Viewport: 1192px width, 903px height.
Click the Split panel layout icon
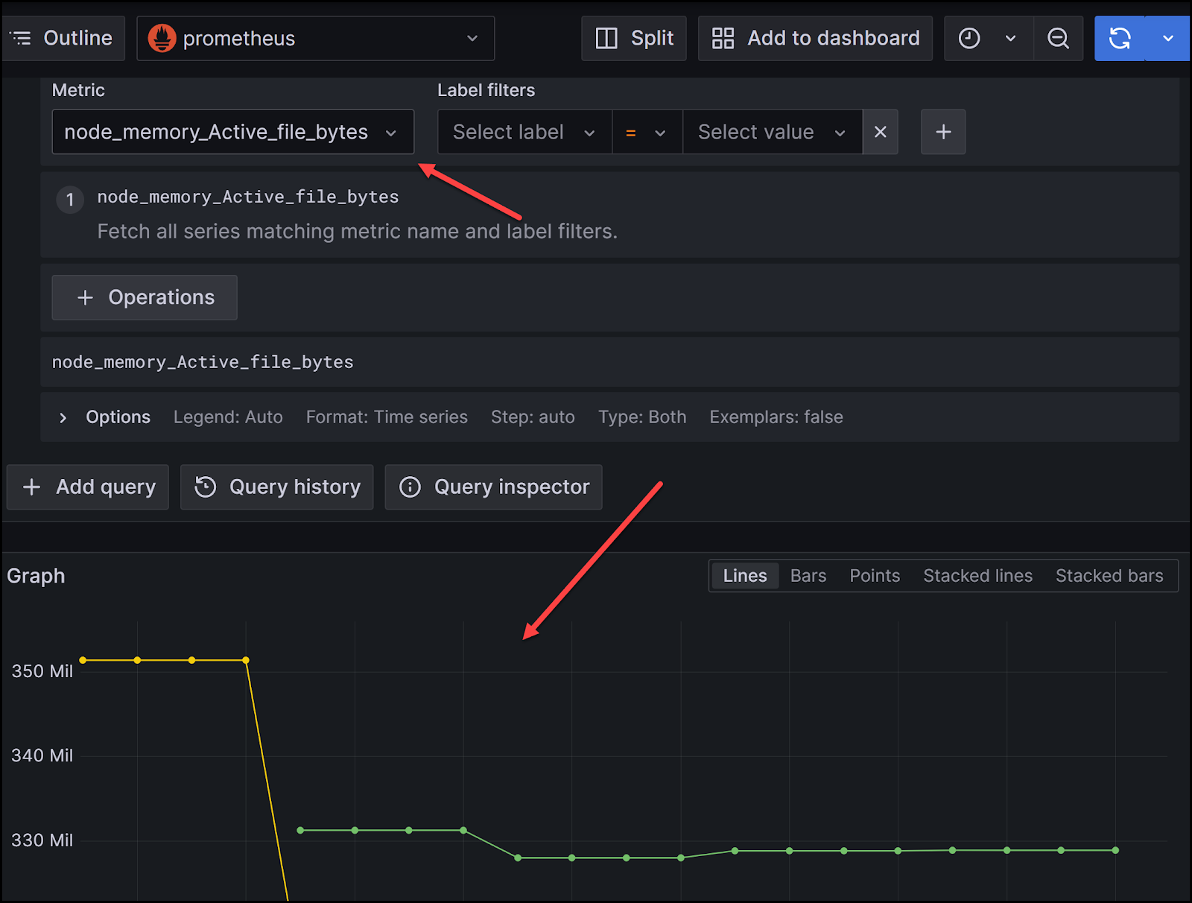pyautogui.click(x=606, y=38)
